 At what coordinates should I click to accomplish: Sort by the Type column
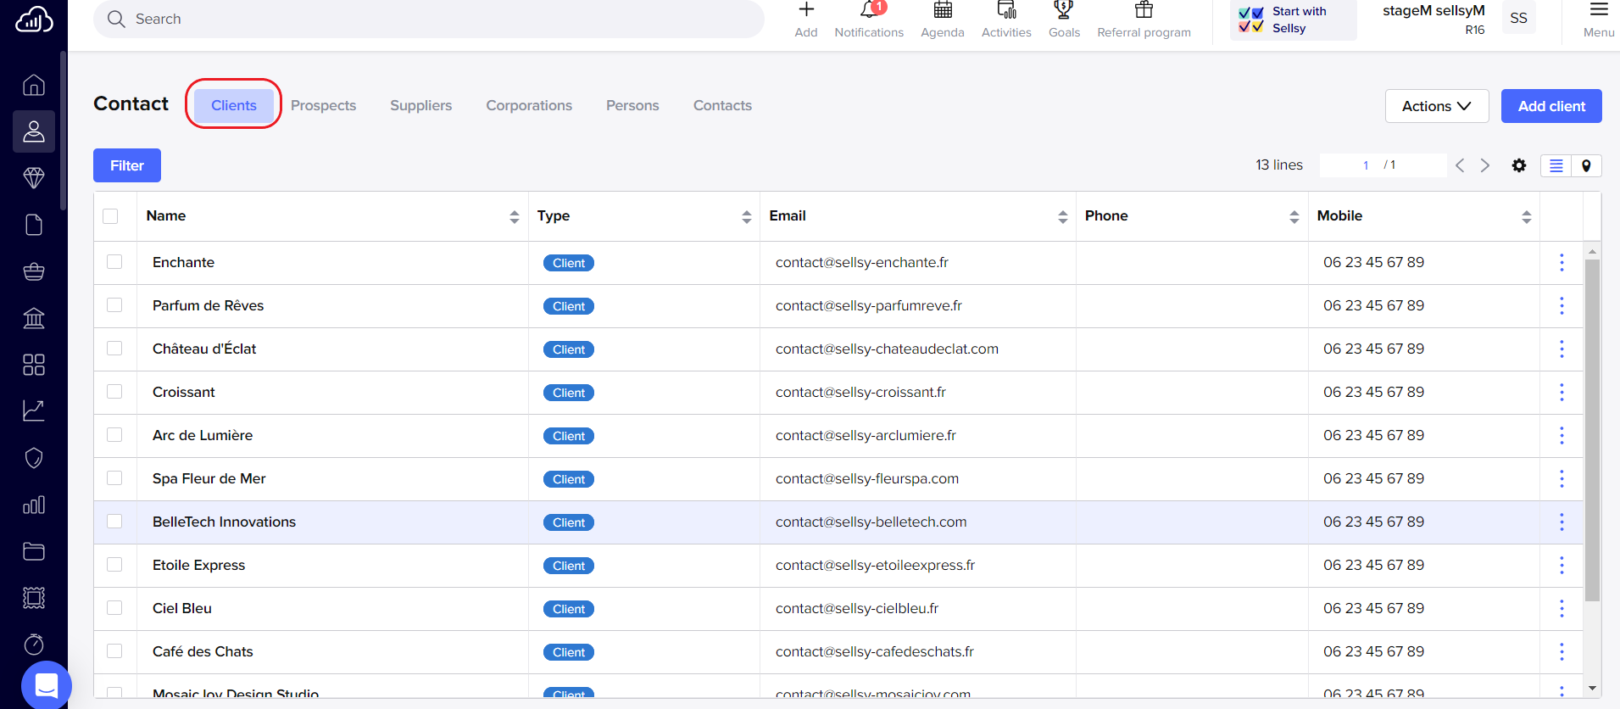747,217
